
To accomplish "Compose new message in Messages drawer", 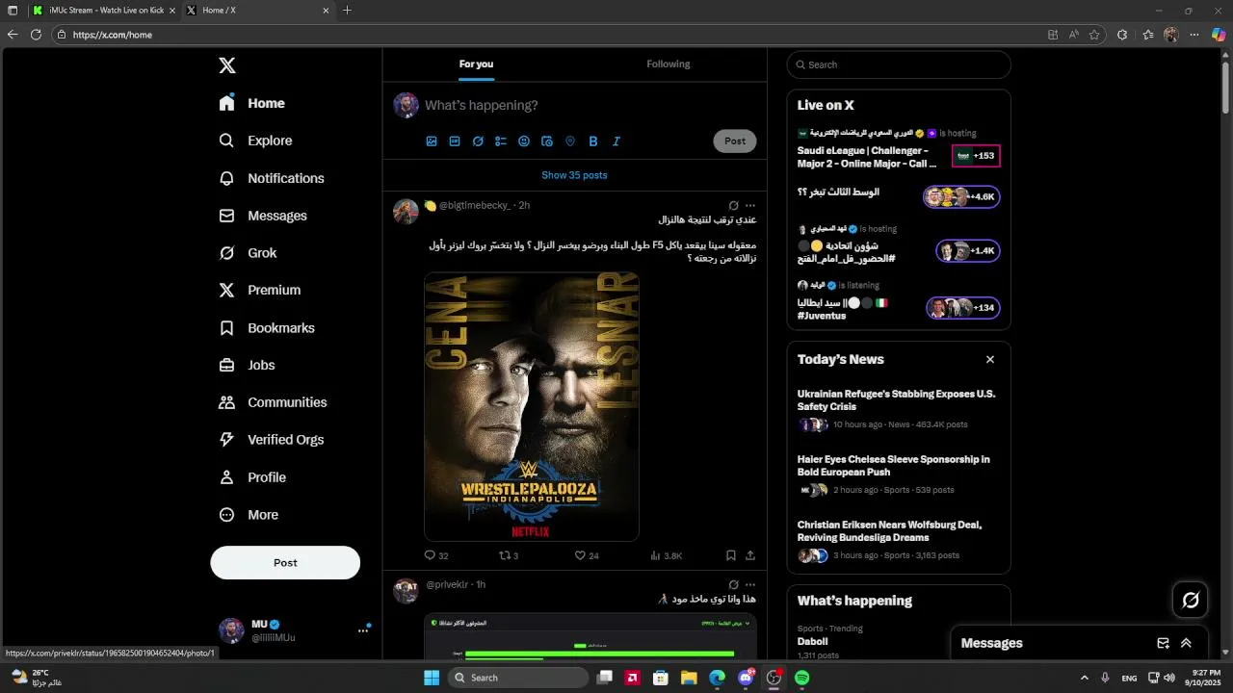I will (1163, 643).
